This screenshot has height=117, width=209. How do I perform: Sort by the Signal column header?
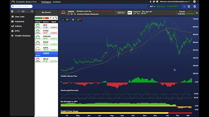(54, 22)
